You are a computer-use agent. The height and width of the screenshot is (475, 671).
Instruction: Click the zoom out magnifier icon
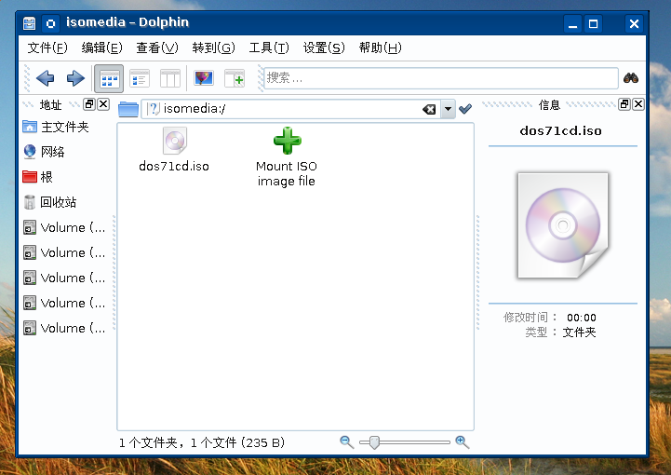346,442
